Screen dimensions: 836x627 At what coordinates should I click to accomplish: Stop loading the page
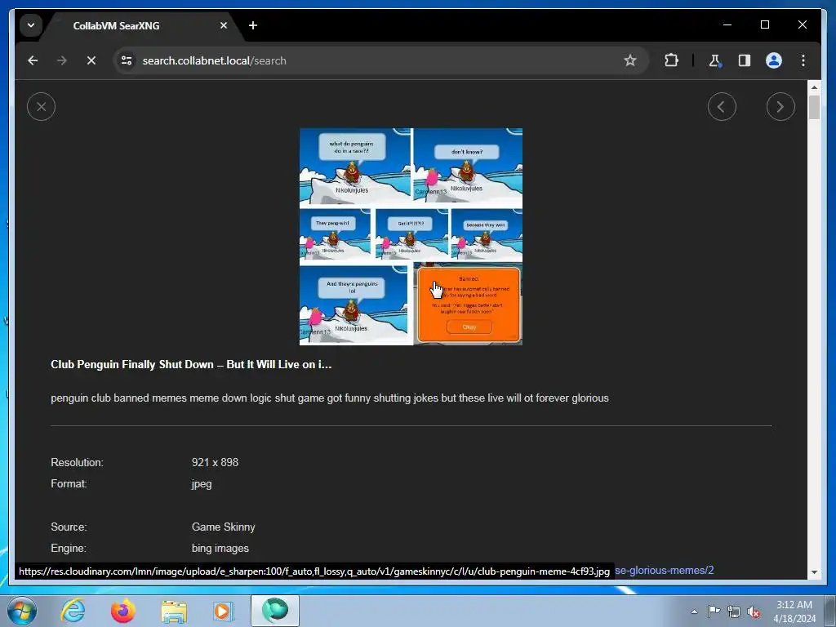click(x=91, y=60)
